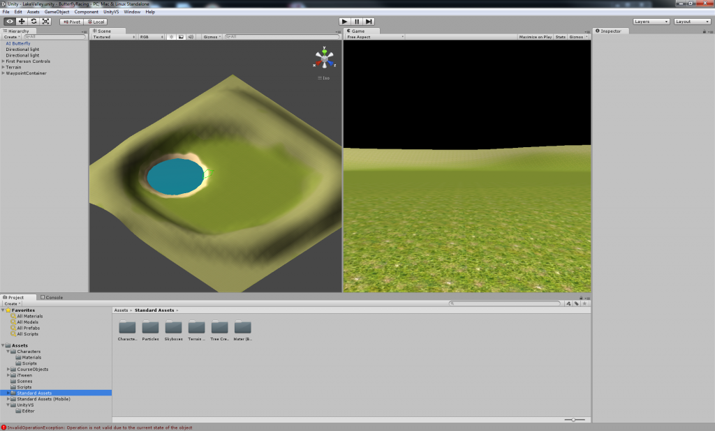Expand Standard Assets (Mobile) folder
Screen dimensions: 715x431
(8, 399)
